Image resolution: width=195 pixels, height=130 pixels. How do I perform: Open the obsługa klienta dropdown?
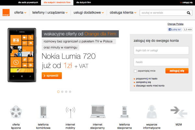(x=122, y=13)
